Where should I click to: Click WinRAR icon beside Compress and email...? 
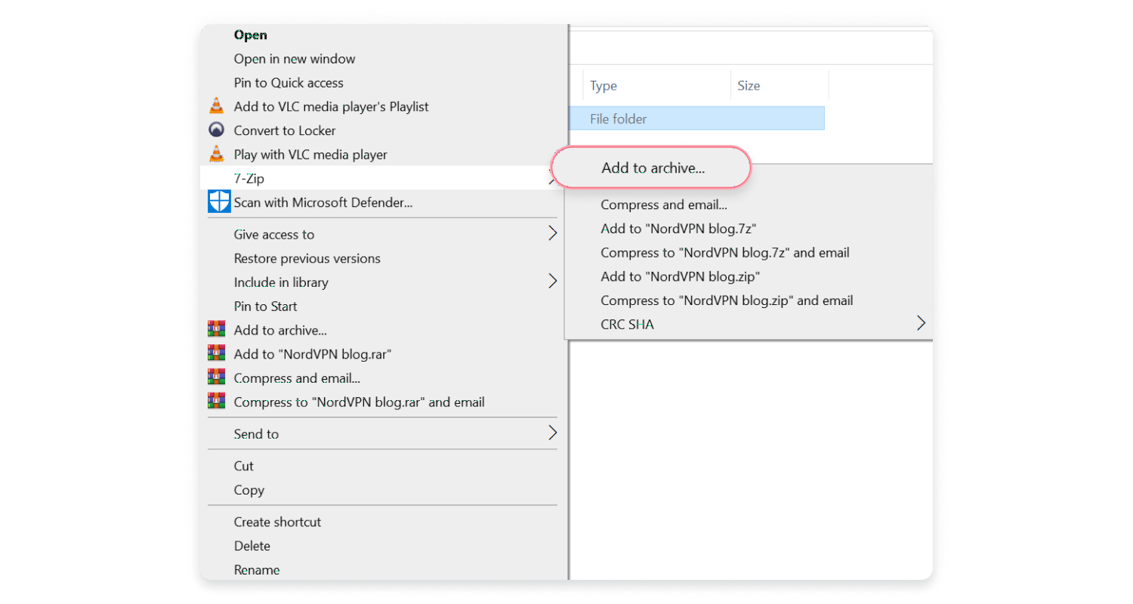click(217, 377)
